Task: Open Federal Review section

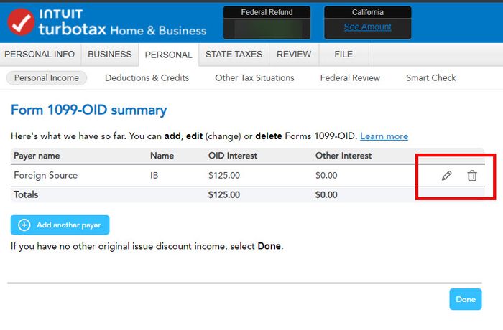Action: point(350,78)
